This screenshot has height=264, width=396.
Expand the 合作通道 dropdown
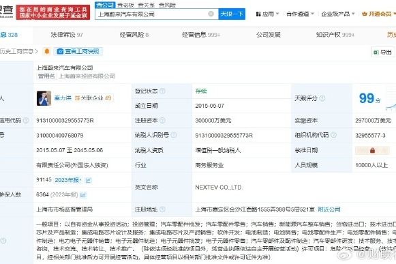tap(300, 14)
